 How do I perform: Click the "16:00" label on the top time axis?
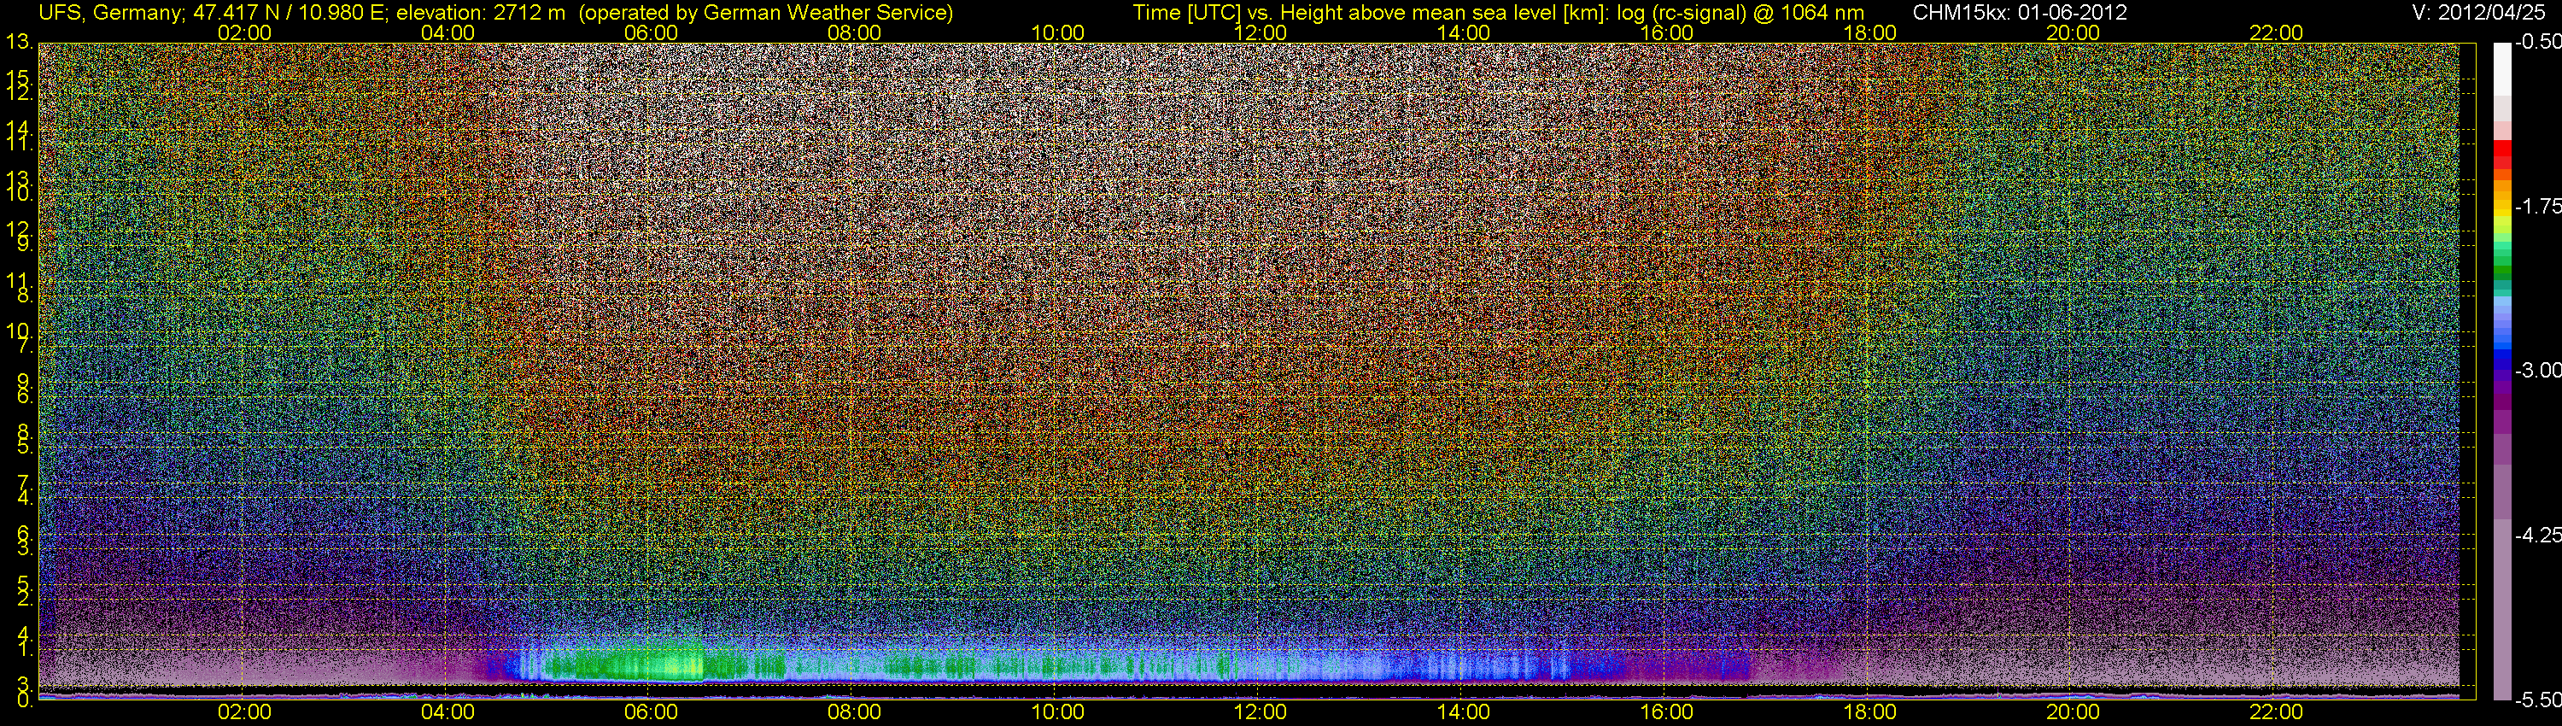click(1667, 32)
